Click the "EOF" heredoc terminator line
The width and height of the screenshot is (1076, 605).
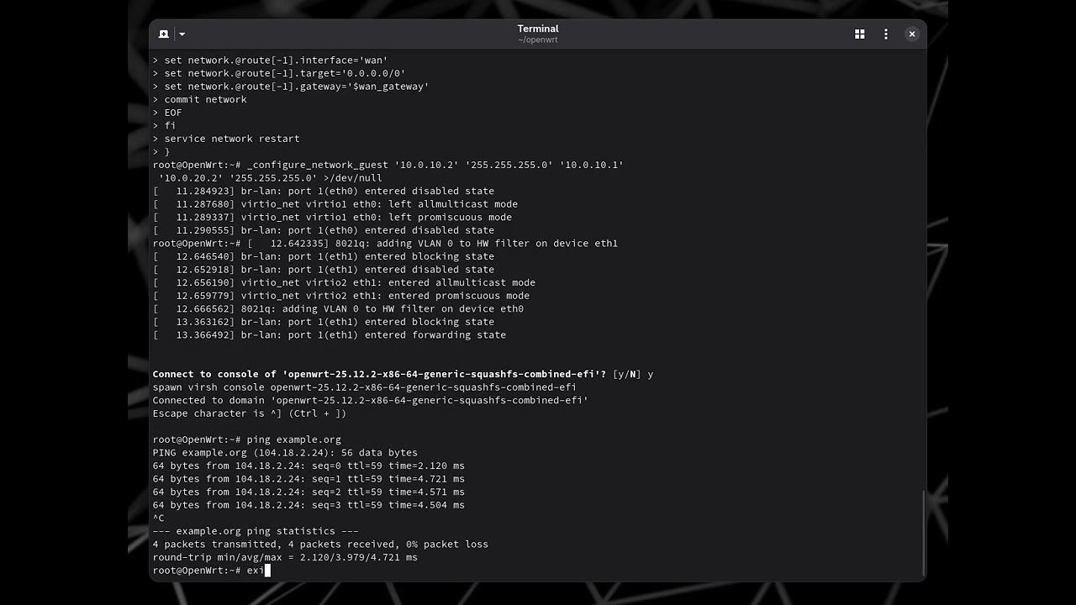click(x=173, y=113)
